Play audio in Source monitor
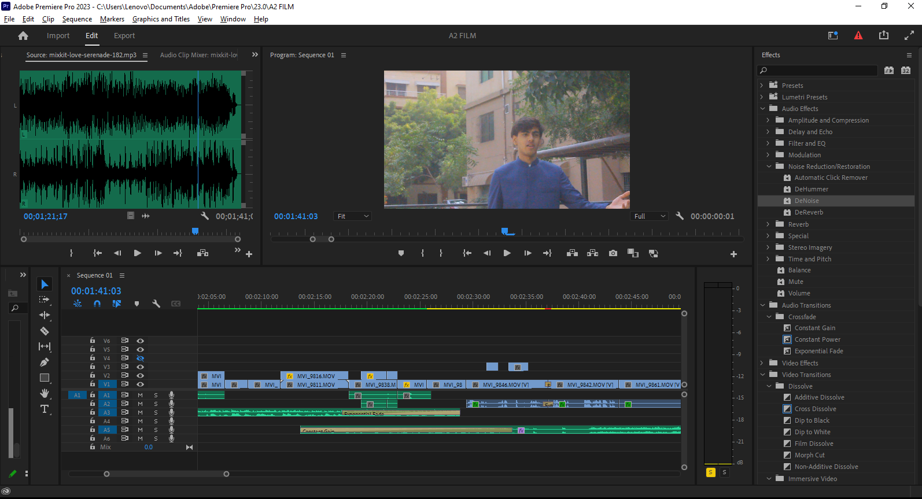Screen dimensions: 922x499 click(137, 253)
